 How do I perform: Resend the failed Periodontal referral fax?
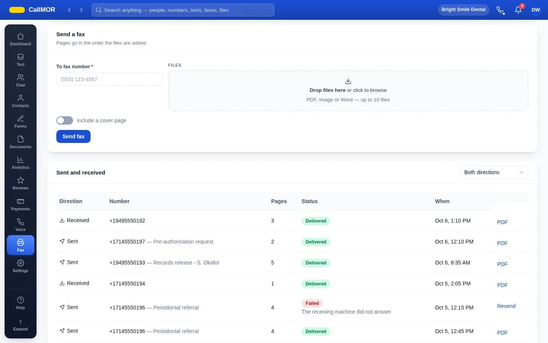click(506, 306)
